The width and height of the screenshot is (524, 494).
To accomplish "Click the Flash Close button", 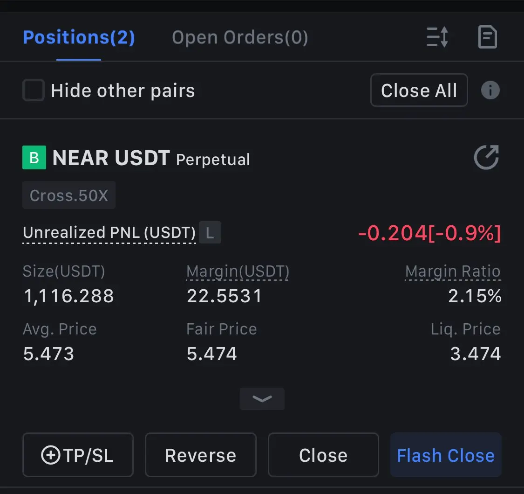I will coord(446,455).
